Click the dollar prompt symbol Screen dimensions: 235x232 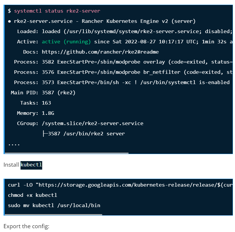9,11
